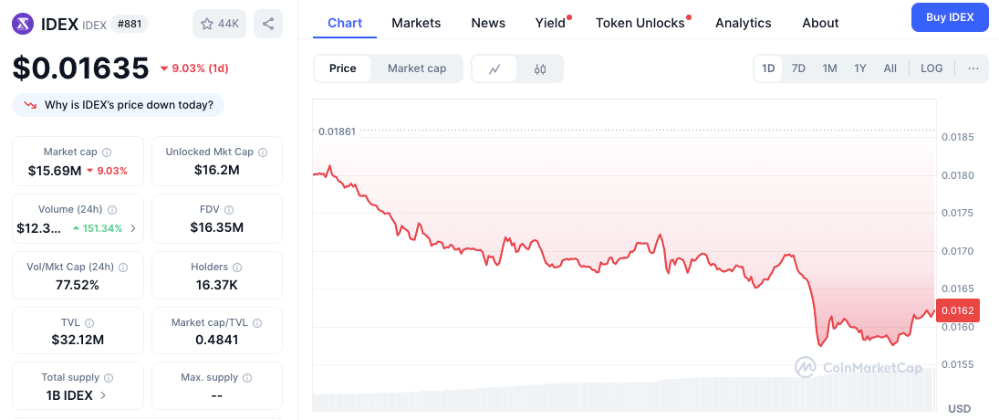Open the Markets tab
Viewport: 999px width, 420px height.
click(416, 23)
